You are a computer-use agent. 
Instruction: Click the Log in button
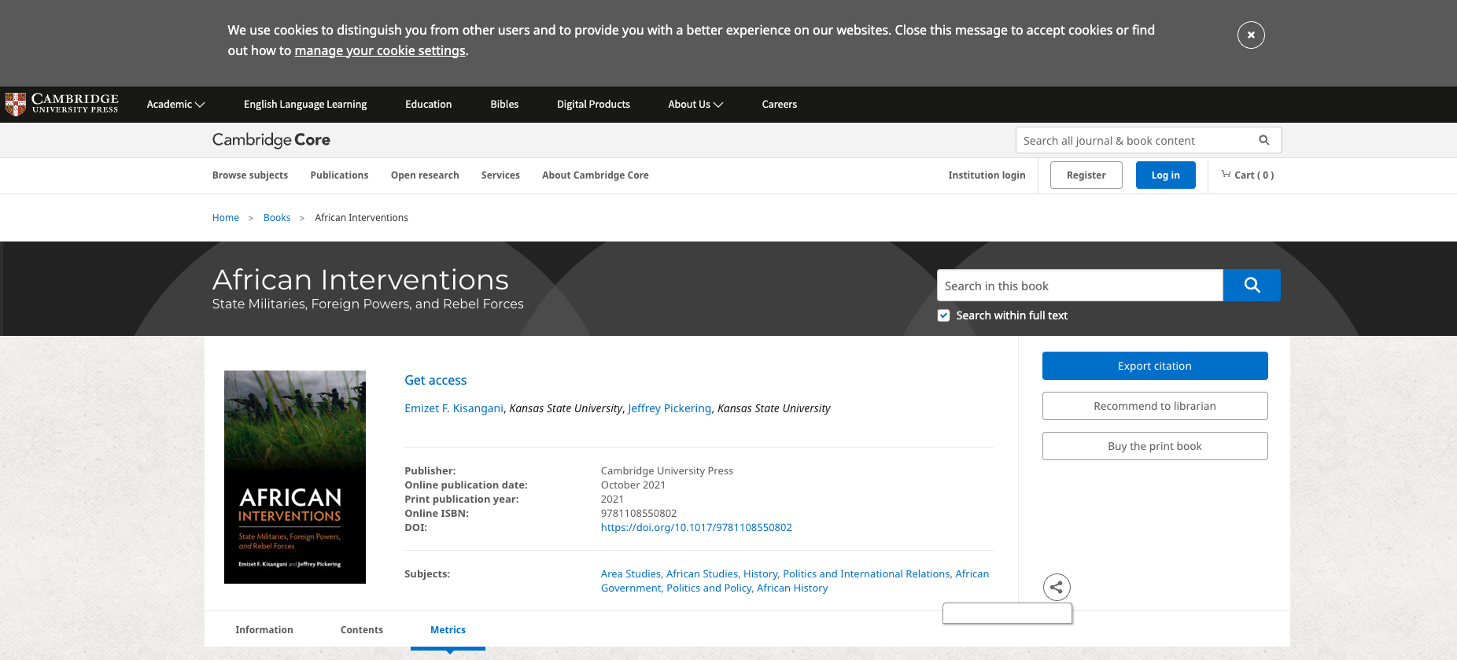tap(1165, 175)
